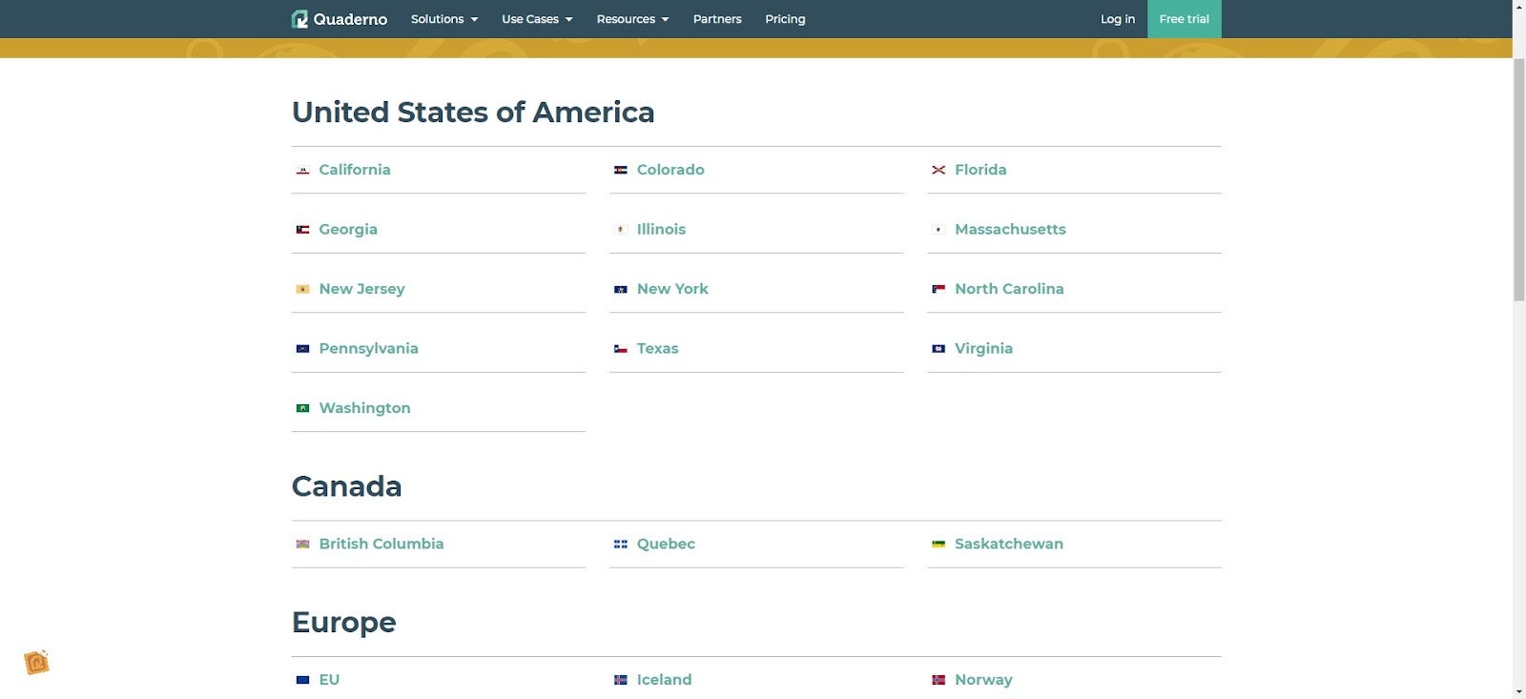Open the Colorado tax guide link

tap(670, 170)
